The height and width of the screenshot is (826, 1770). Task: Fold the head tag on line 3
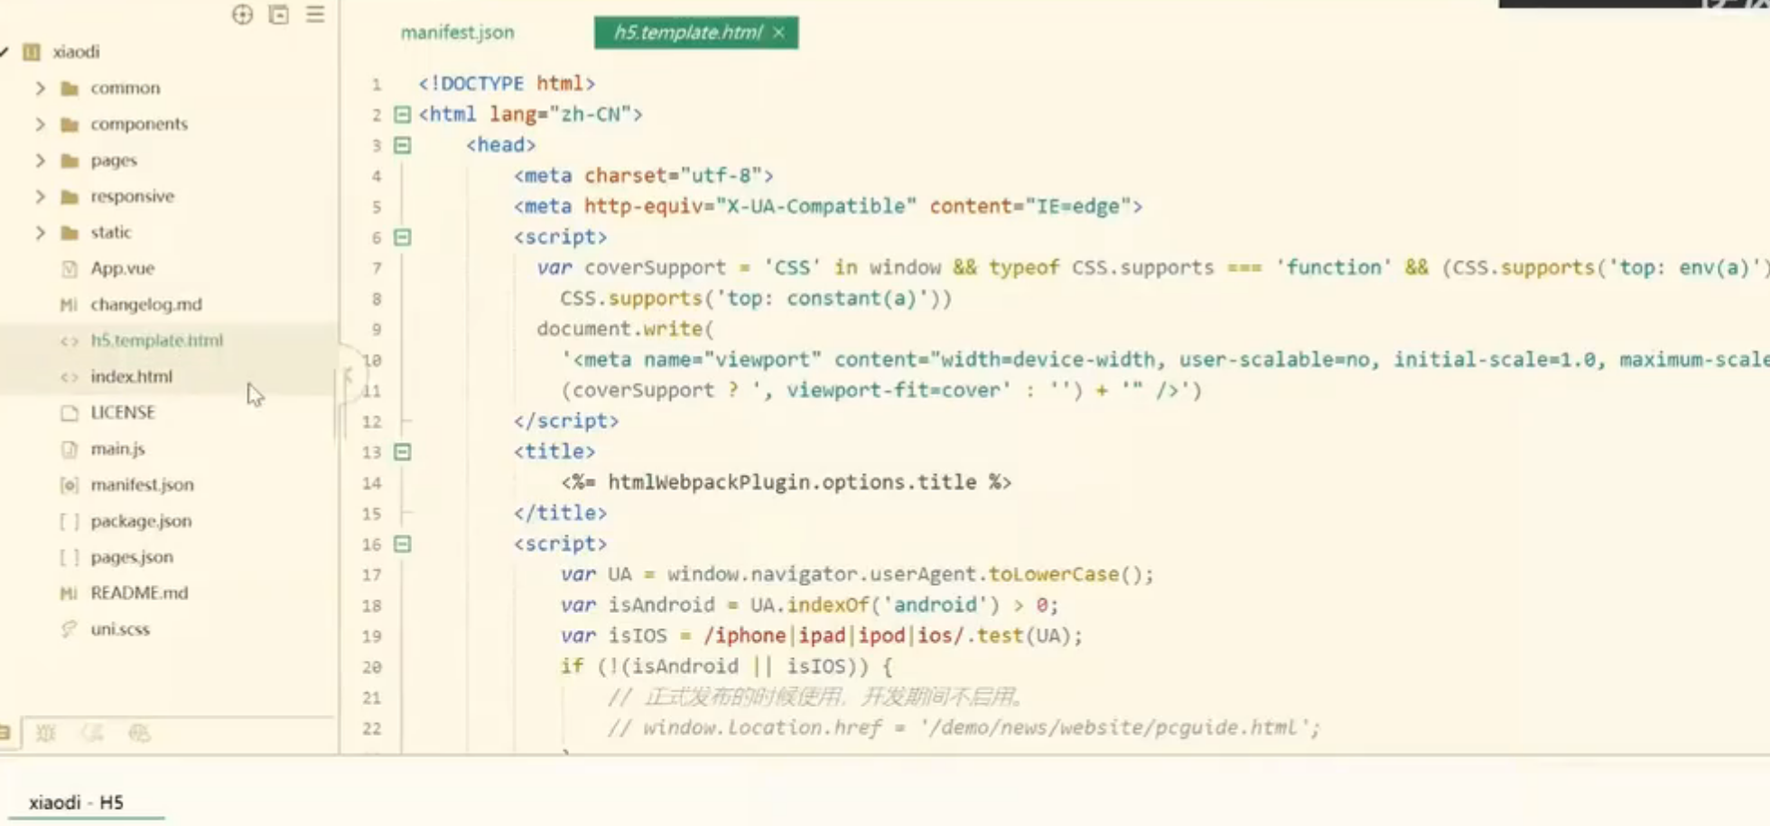click(x=403, y=145)
